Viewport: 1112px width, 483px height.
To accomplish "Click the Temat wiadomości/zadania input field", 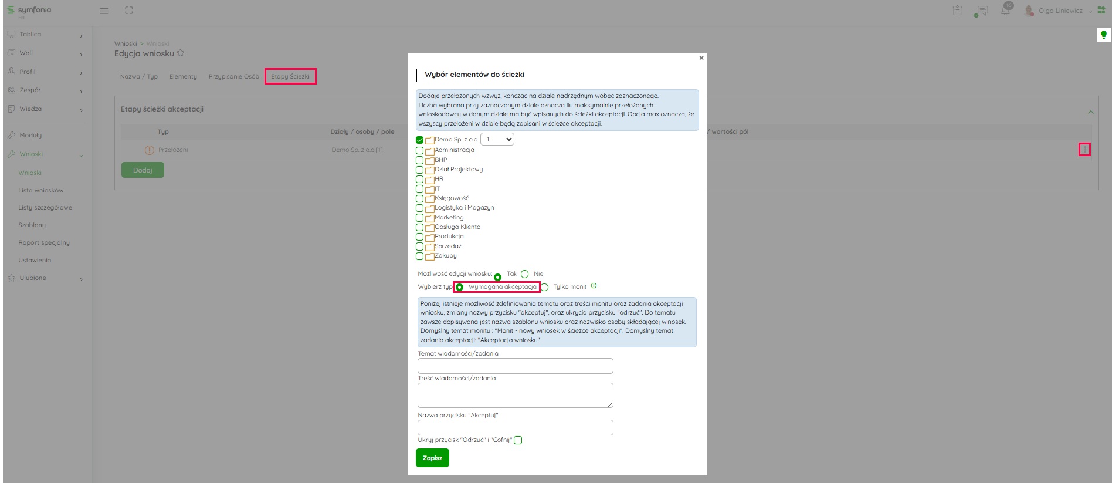I will point(515,366).
